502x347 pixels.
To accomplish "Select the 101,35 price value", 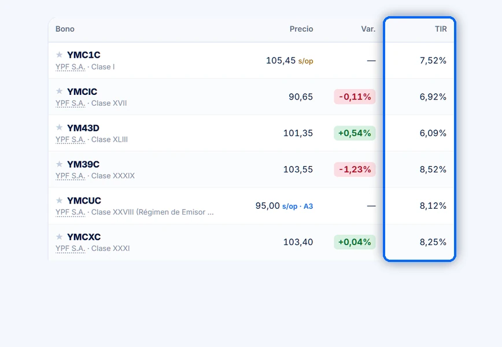I will [x=298, y=133].
